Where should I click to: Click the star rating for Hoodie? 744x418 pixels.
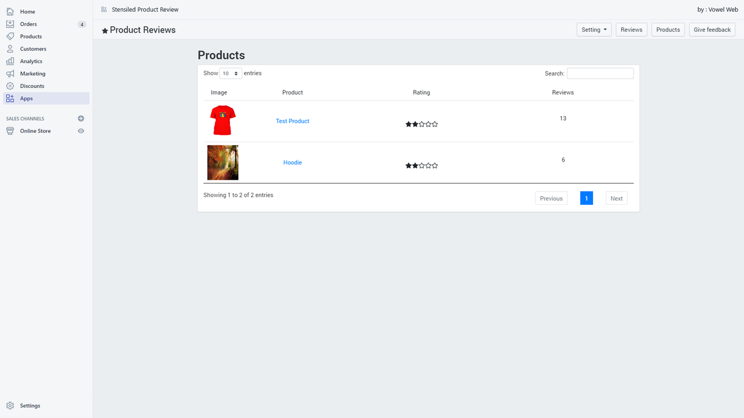421,165
